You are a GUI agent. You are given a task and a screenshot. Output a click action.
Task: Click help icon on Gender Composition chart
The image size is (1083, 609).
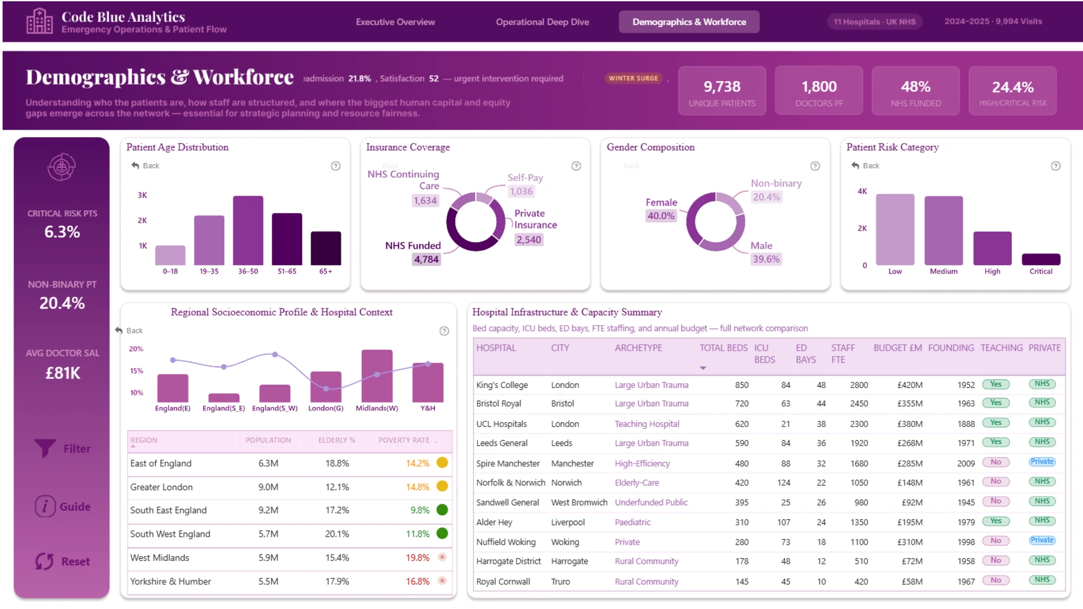pyautogui.click(x=815, y=166)
